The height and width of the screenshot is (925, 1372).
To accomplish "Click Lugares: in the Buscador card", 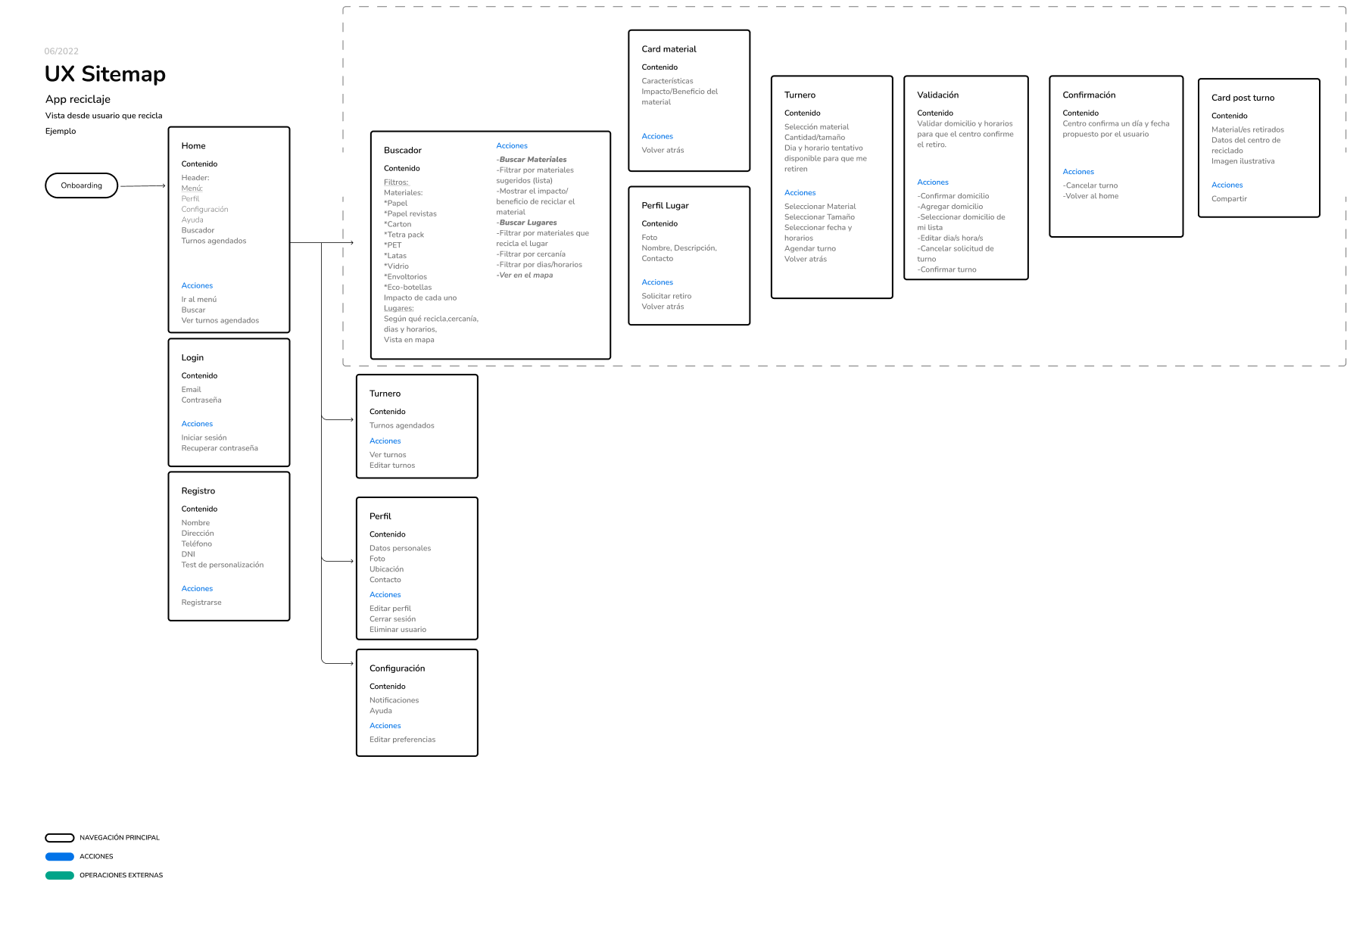I will coord(399,309).
